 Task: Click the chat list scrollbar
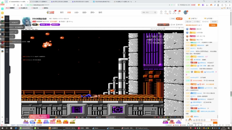pos(217,117)
